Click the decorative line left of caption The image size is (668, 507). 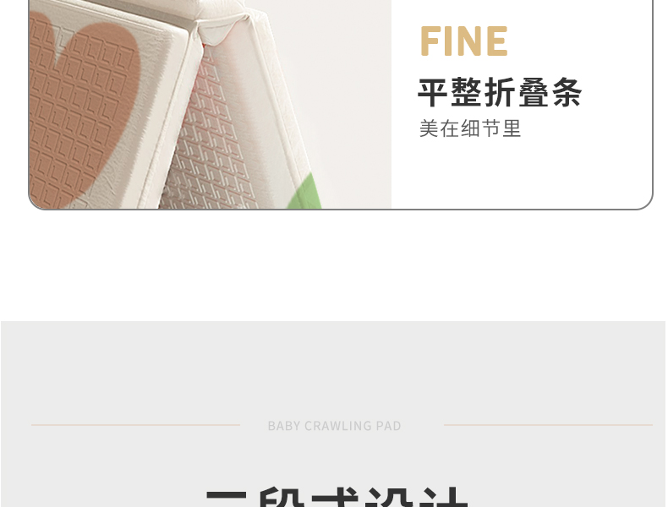pyautogui.click(x=135, y=424)
